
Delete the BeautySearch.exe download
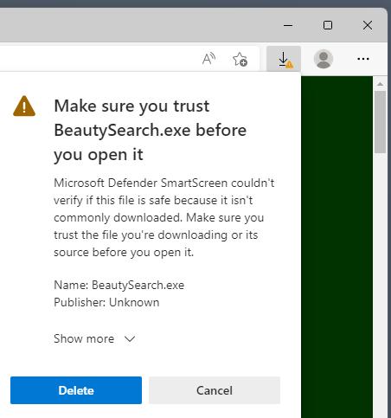pos(76,390)
